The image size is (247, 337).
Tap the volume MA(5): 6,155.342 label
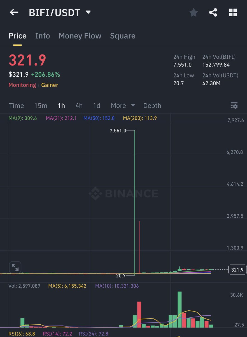tap(67, 286)
